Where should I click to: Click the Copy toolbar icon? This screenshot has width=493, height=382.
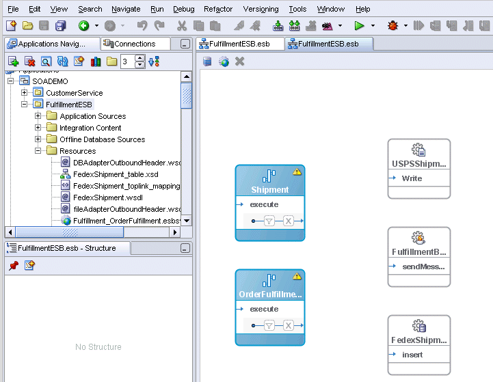[198, 25]
